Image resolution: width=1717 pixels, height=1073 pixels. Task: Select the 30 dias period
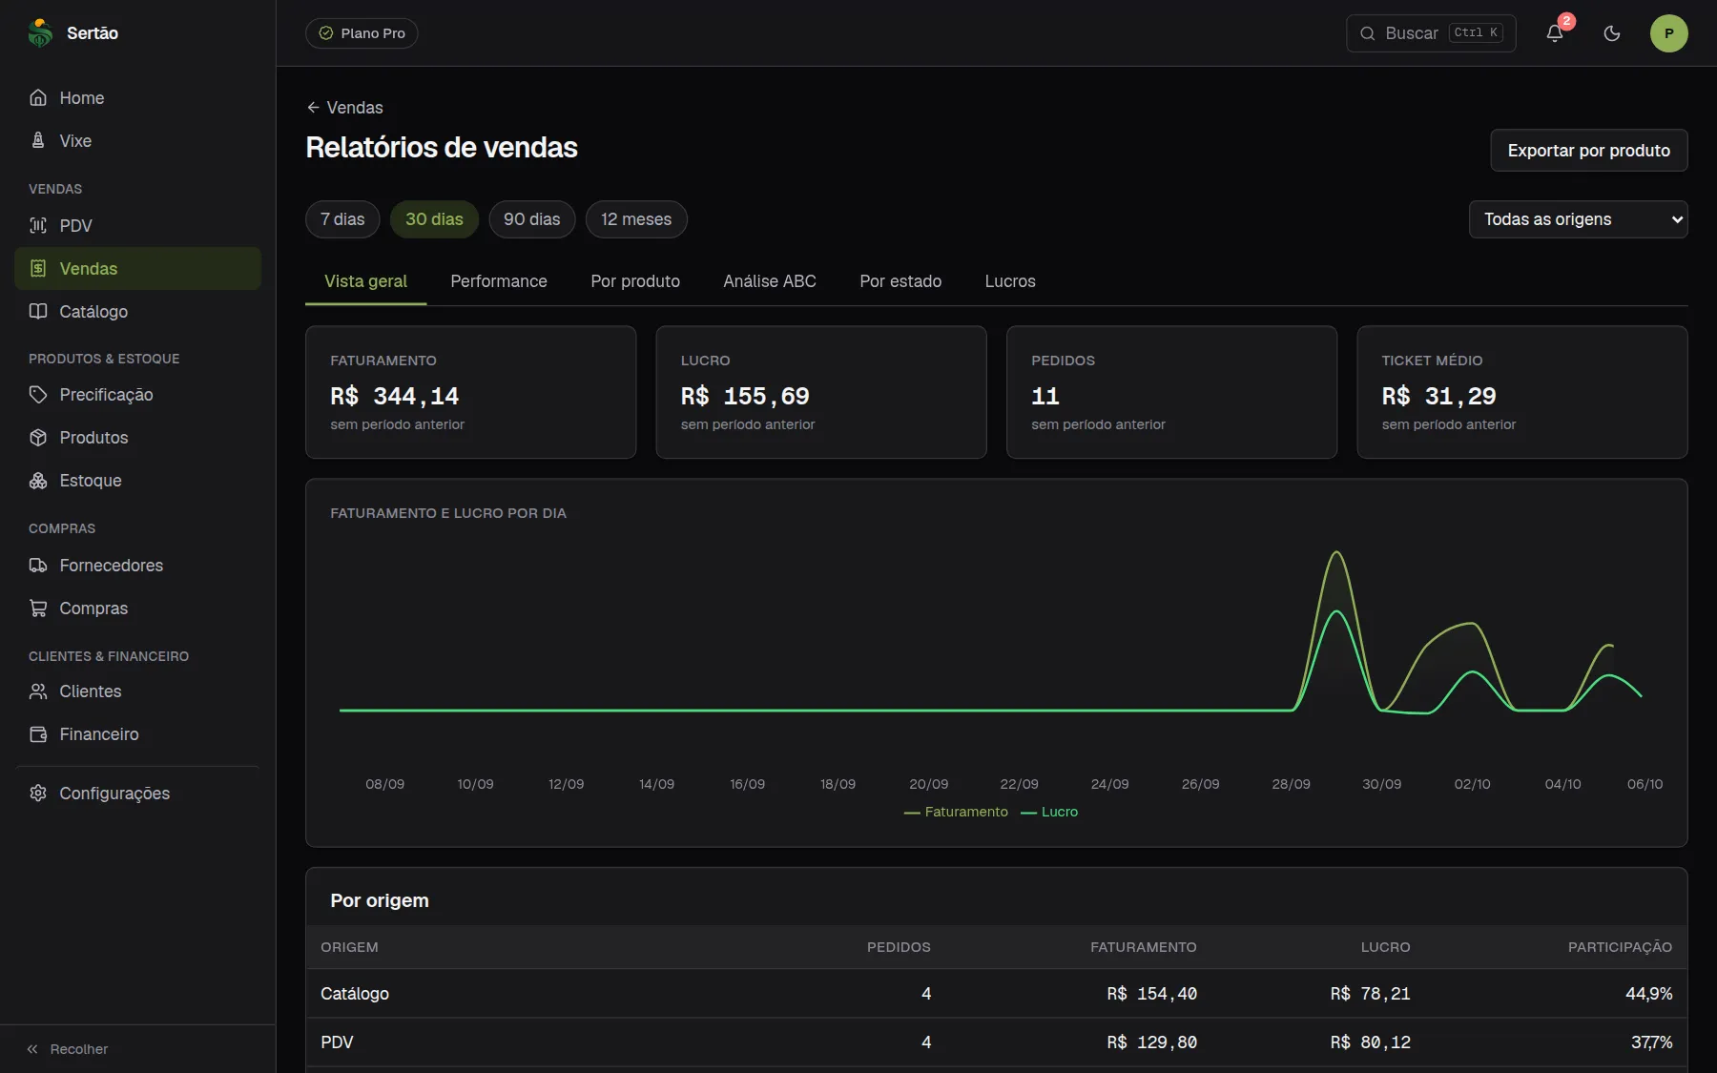[x=434, y=219]
